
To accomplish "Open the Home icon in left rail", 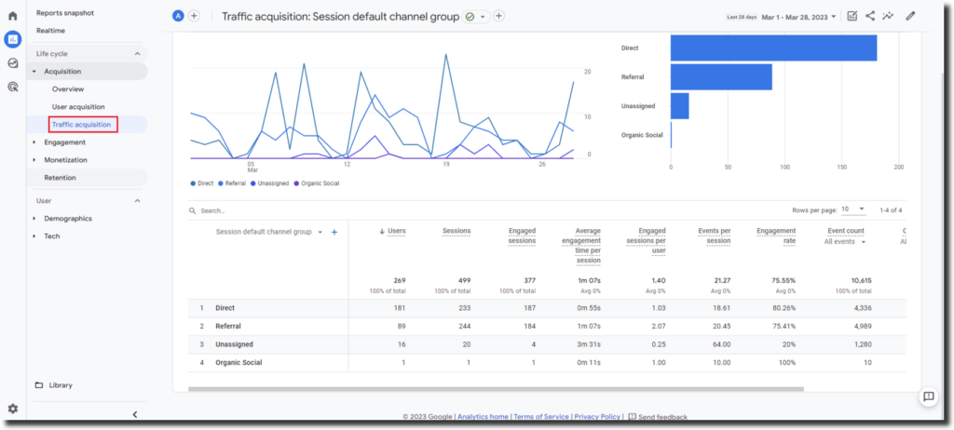I will [x=12, y=16].
